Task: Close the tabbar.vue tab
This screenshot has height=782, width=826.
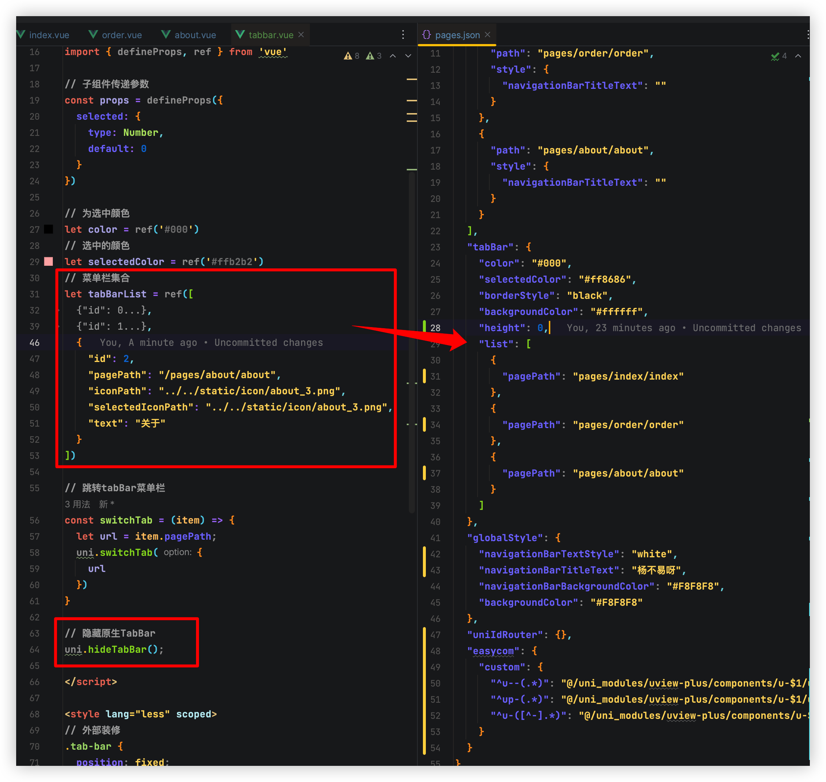Action: (301, 35)
